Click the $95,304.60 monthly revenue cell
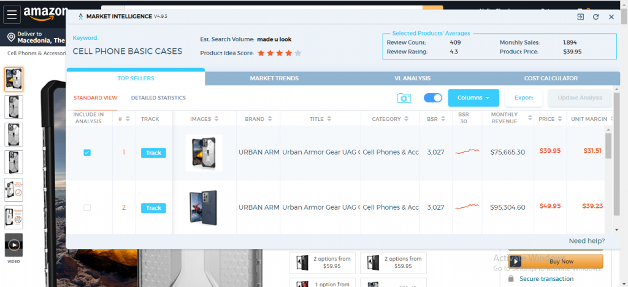This screenshot has height=287, width=628. tap(507, 207)
